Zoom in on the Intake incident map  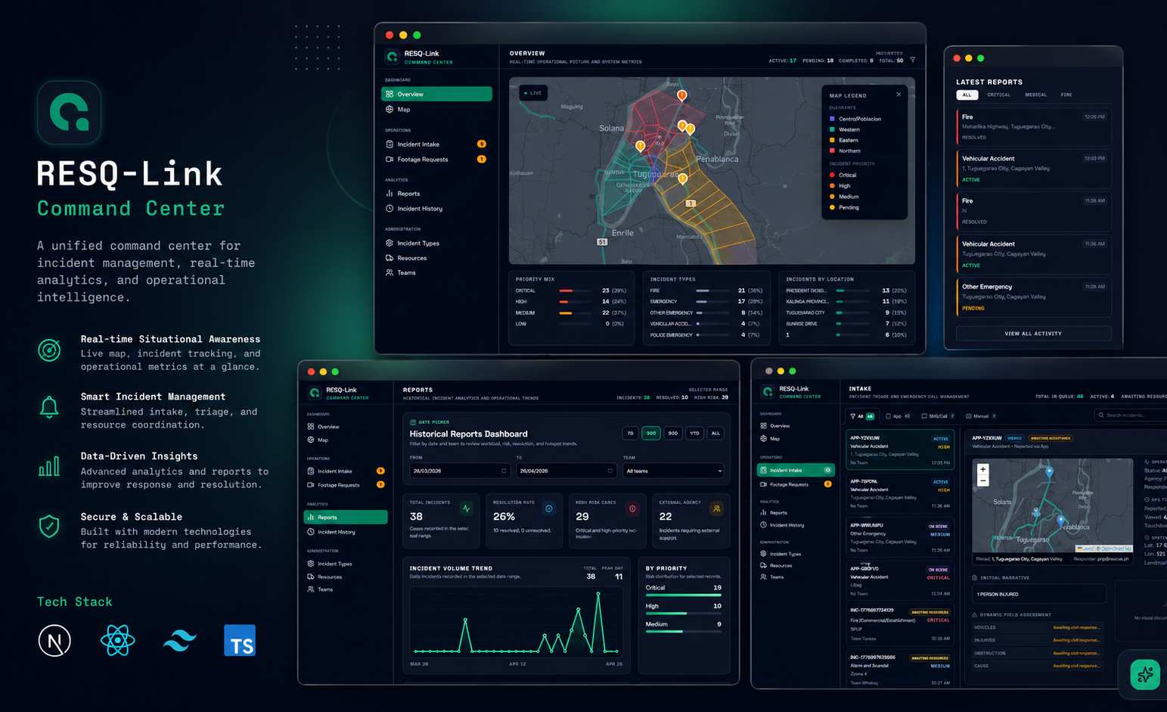click(983, 469)
